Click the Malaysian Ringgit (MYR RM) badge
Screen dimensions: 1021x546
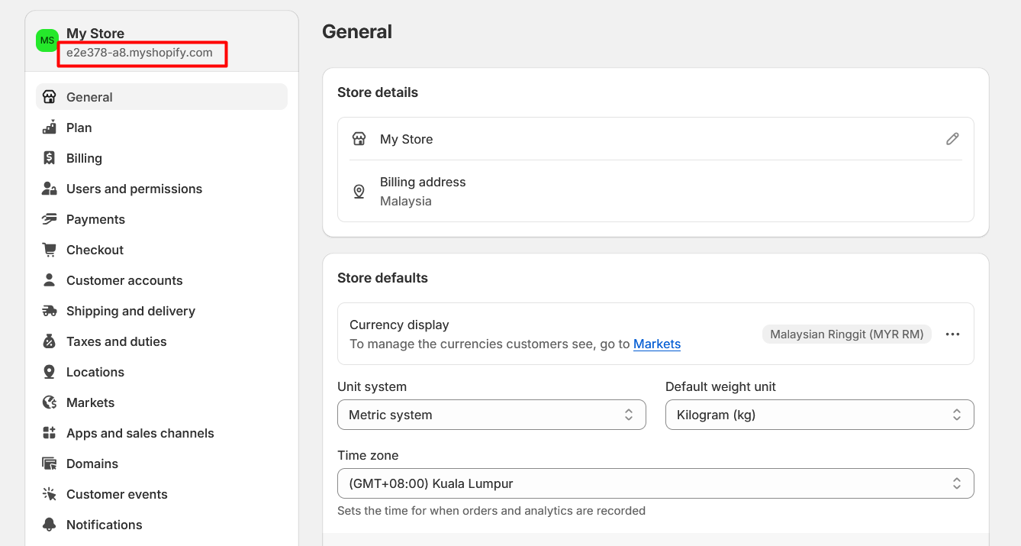846,334
